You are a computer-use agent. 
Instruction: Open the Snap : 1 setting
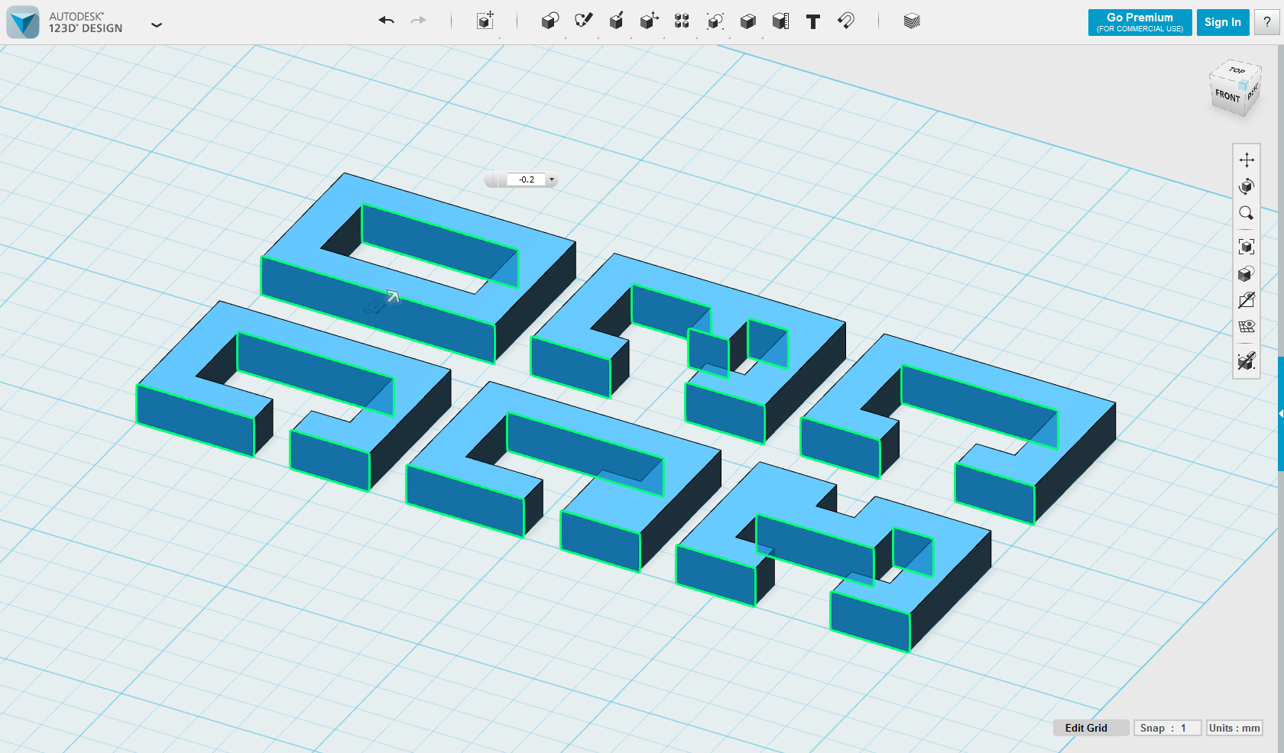point(1167,728)
